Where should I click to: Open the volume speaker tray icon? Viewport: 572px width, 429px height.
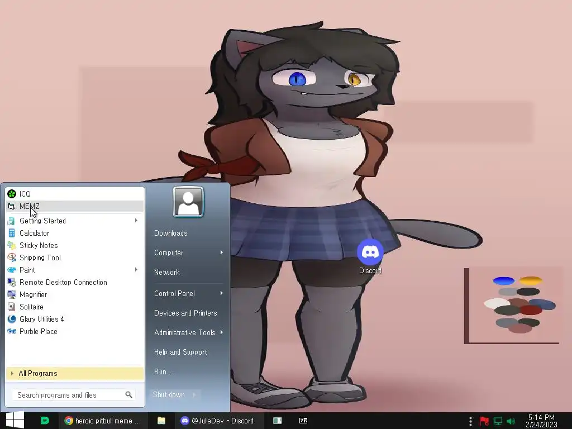click(511, 421)
